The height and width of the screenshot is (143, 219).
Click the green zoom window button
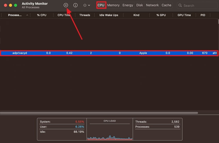(x=15, y=5)
